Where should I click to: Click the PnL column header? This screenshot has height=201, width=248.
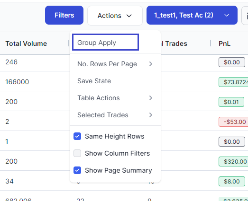pyautogui.click(x=224, y=44)
